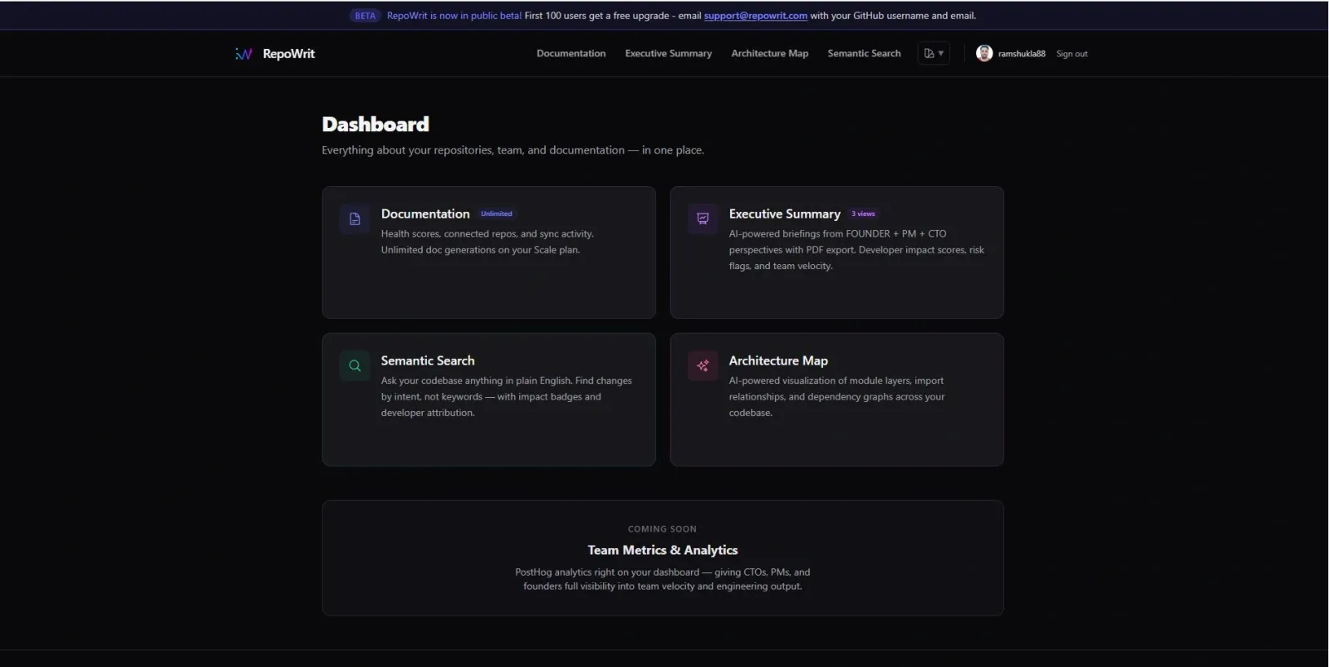The image size is (1329, 667).
Task: Click the Unlimited badge on Documentation card
Action: 497,213
